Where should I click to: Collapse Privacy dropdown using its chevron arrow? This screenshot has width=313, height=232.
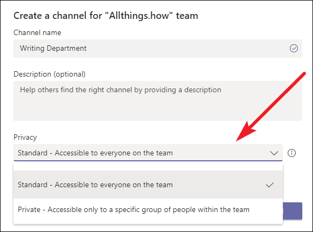tap(274, 153)
